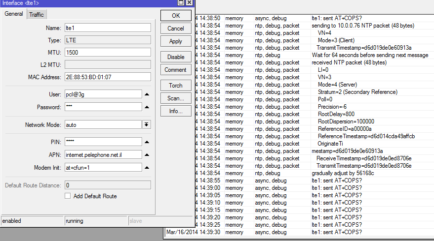Switch to the Traffic tab
The image size is (434, 241).
click(37, 15)
